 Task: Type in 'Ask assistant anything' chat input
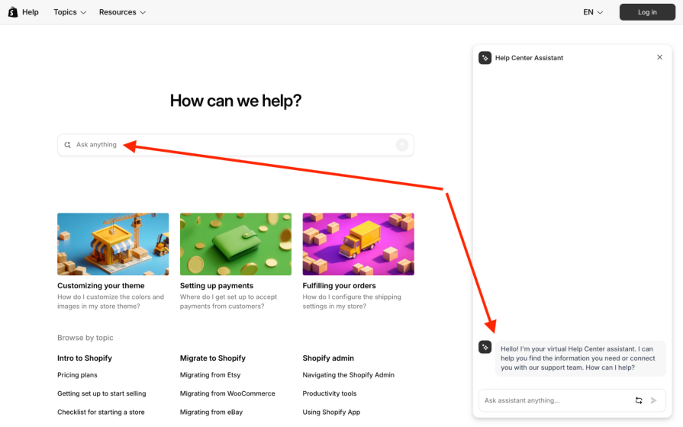pyautogui.click(x=553, y=400)
